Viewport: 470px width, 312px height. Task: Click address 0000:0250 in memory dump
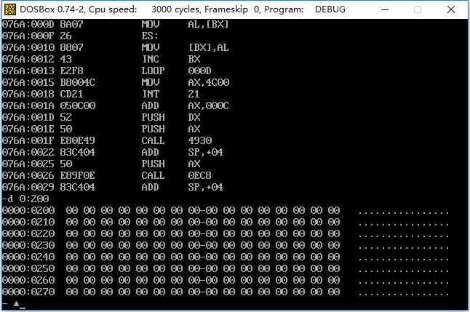coord(28,268)
